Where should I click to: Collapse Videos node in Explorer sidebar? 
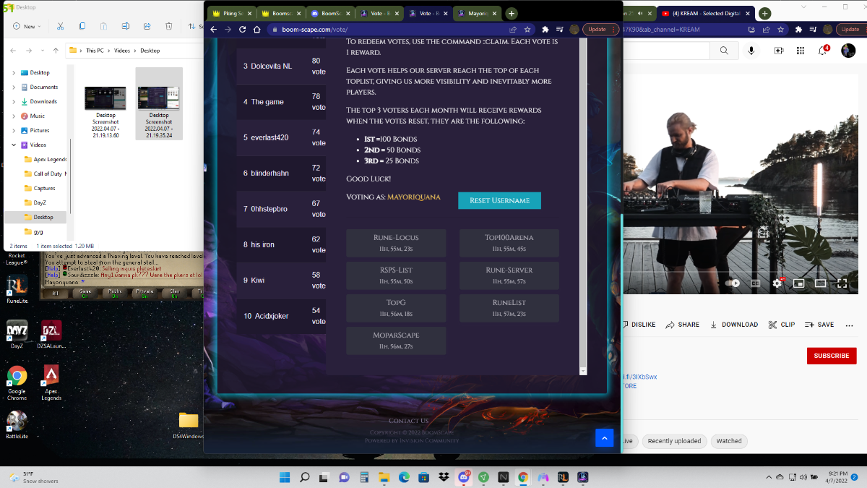click(13, 145)
